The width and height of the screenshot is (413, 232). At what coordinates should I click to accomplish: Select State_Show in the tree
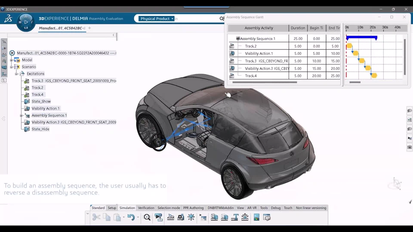pos(41,101)
